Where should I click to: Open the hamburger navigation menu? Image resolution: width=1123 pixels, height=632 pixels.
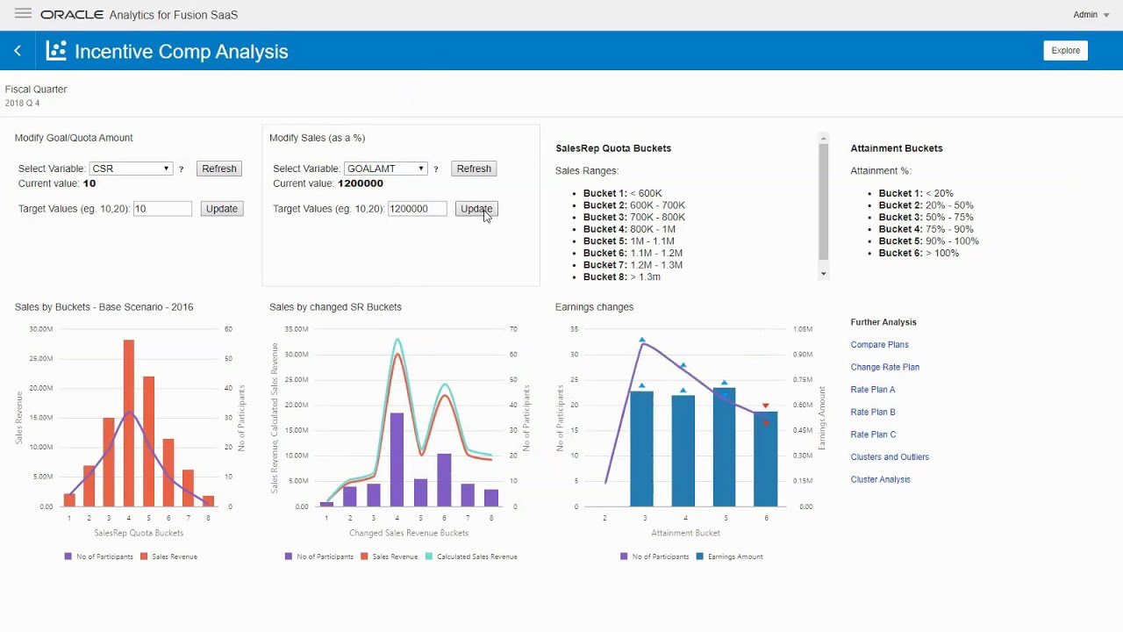point(23,14)
